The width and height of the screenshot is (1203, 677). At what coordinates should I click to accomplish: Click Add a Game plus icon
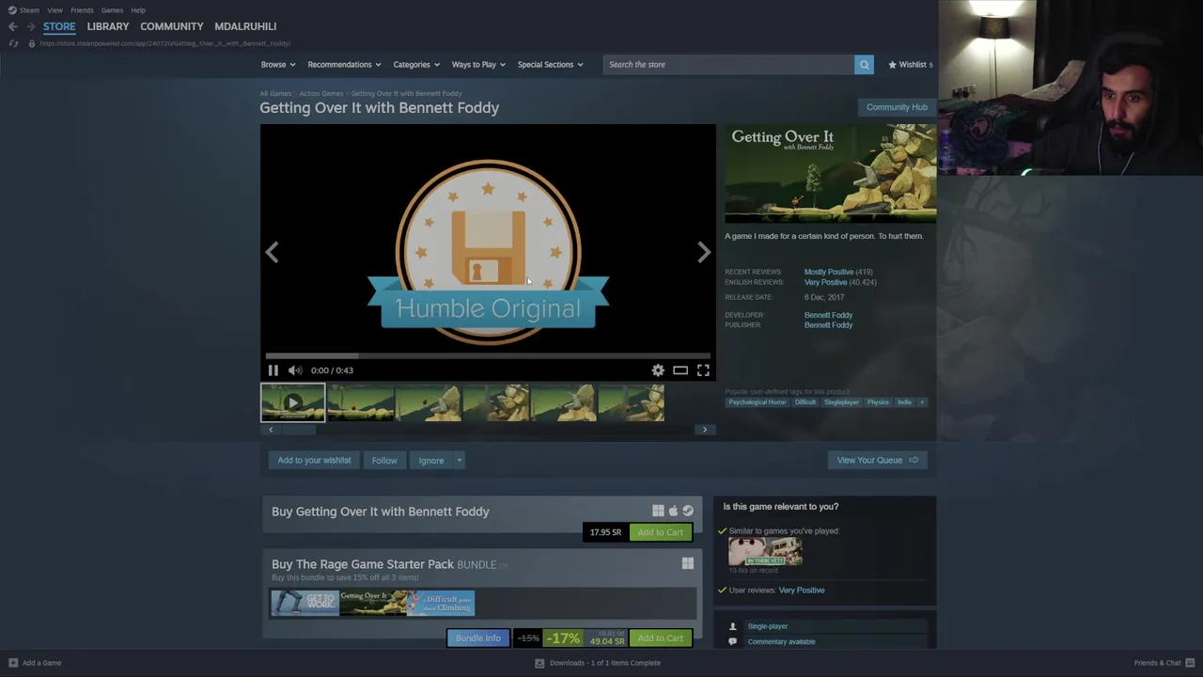coord(12,663)
